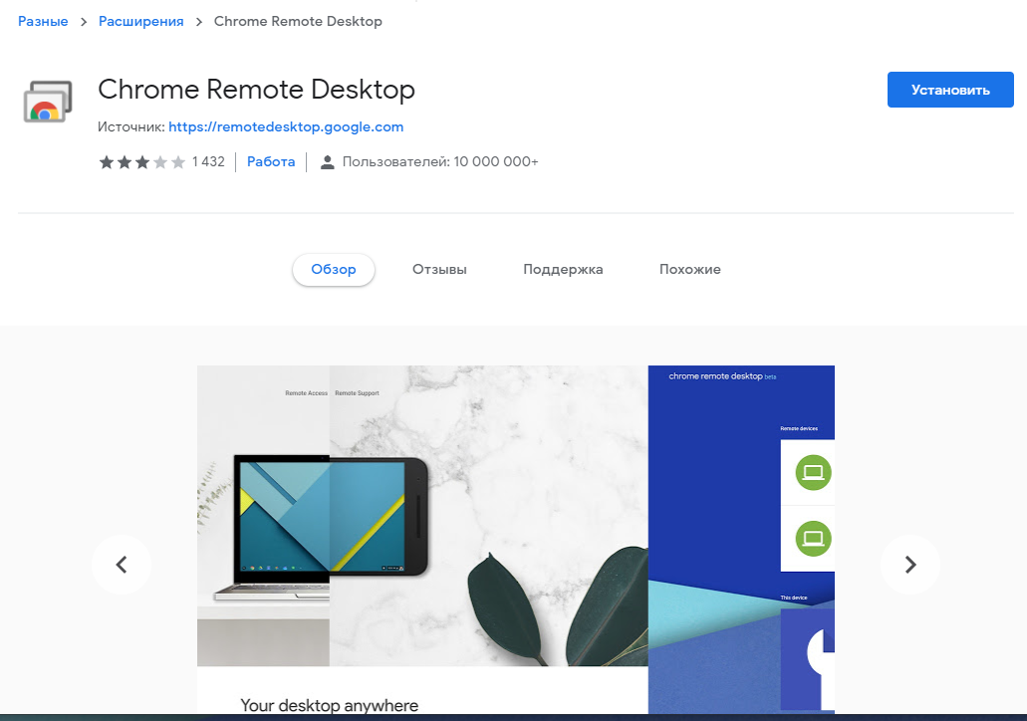Open the Поддержка tab
This screenshot has width=1027, height=721.
563,269
